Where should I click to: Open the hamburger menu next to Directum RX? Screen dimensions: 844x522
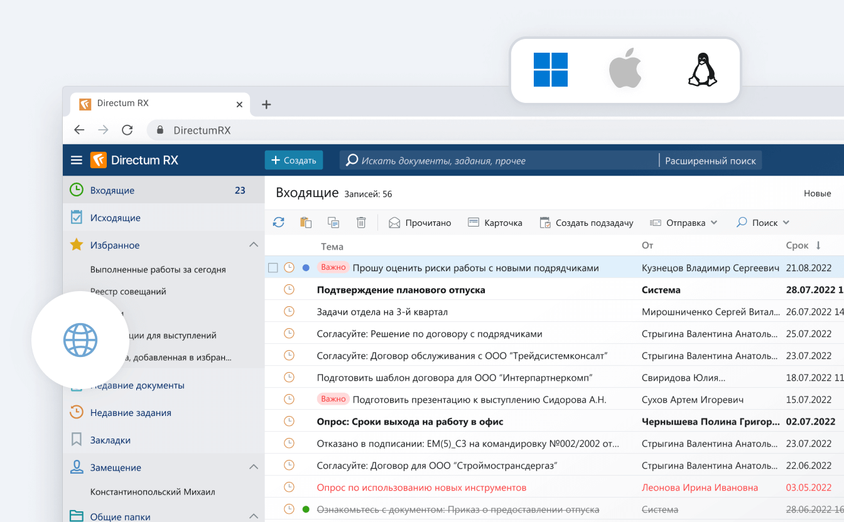(76, 160)
